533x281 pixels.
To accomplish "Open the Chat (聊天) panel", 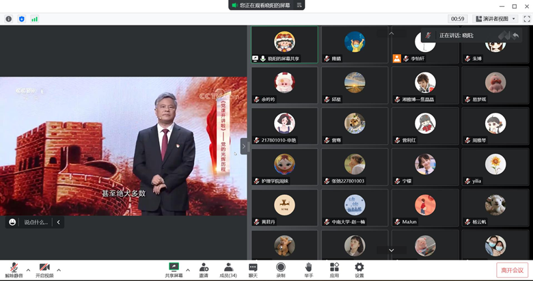I will tap(253, 268).
